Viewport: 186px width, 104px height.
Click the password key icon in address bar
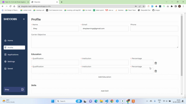coord(136,6)
